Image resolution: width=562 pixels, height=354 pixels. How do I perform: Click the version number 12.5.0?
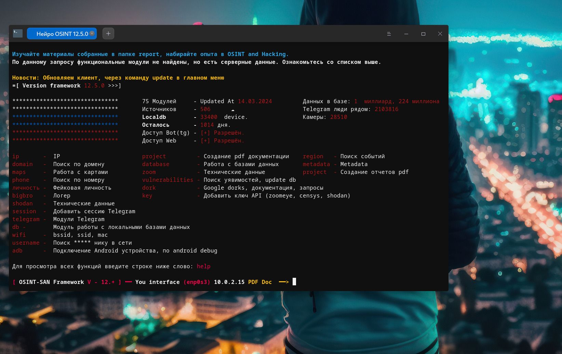[94, 85]
